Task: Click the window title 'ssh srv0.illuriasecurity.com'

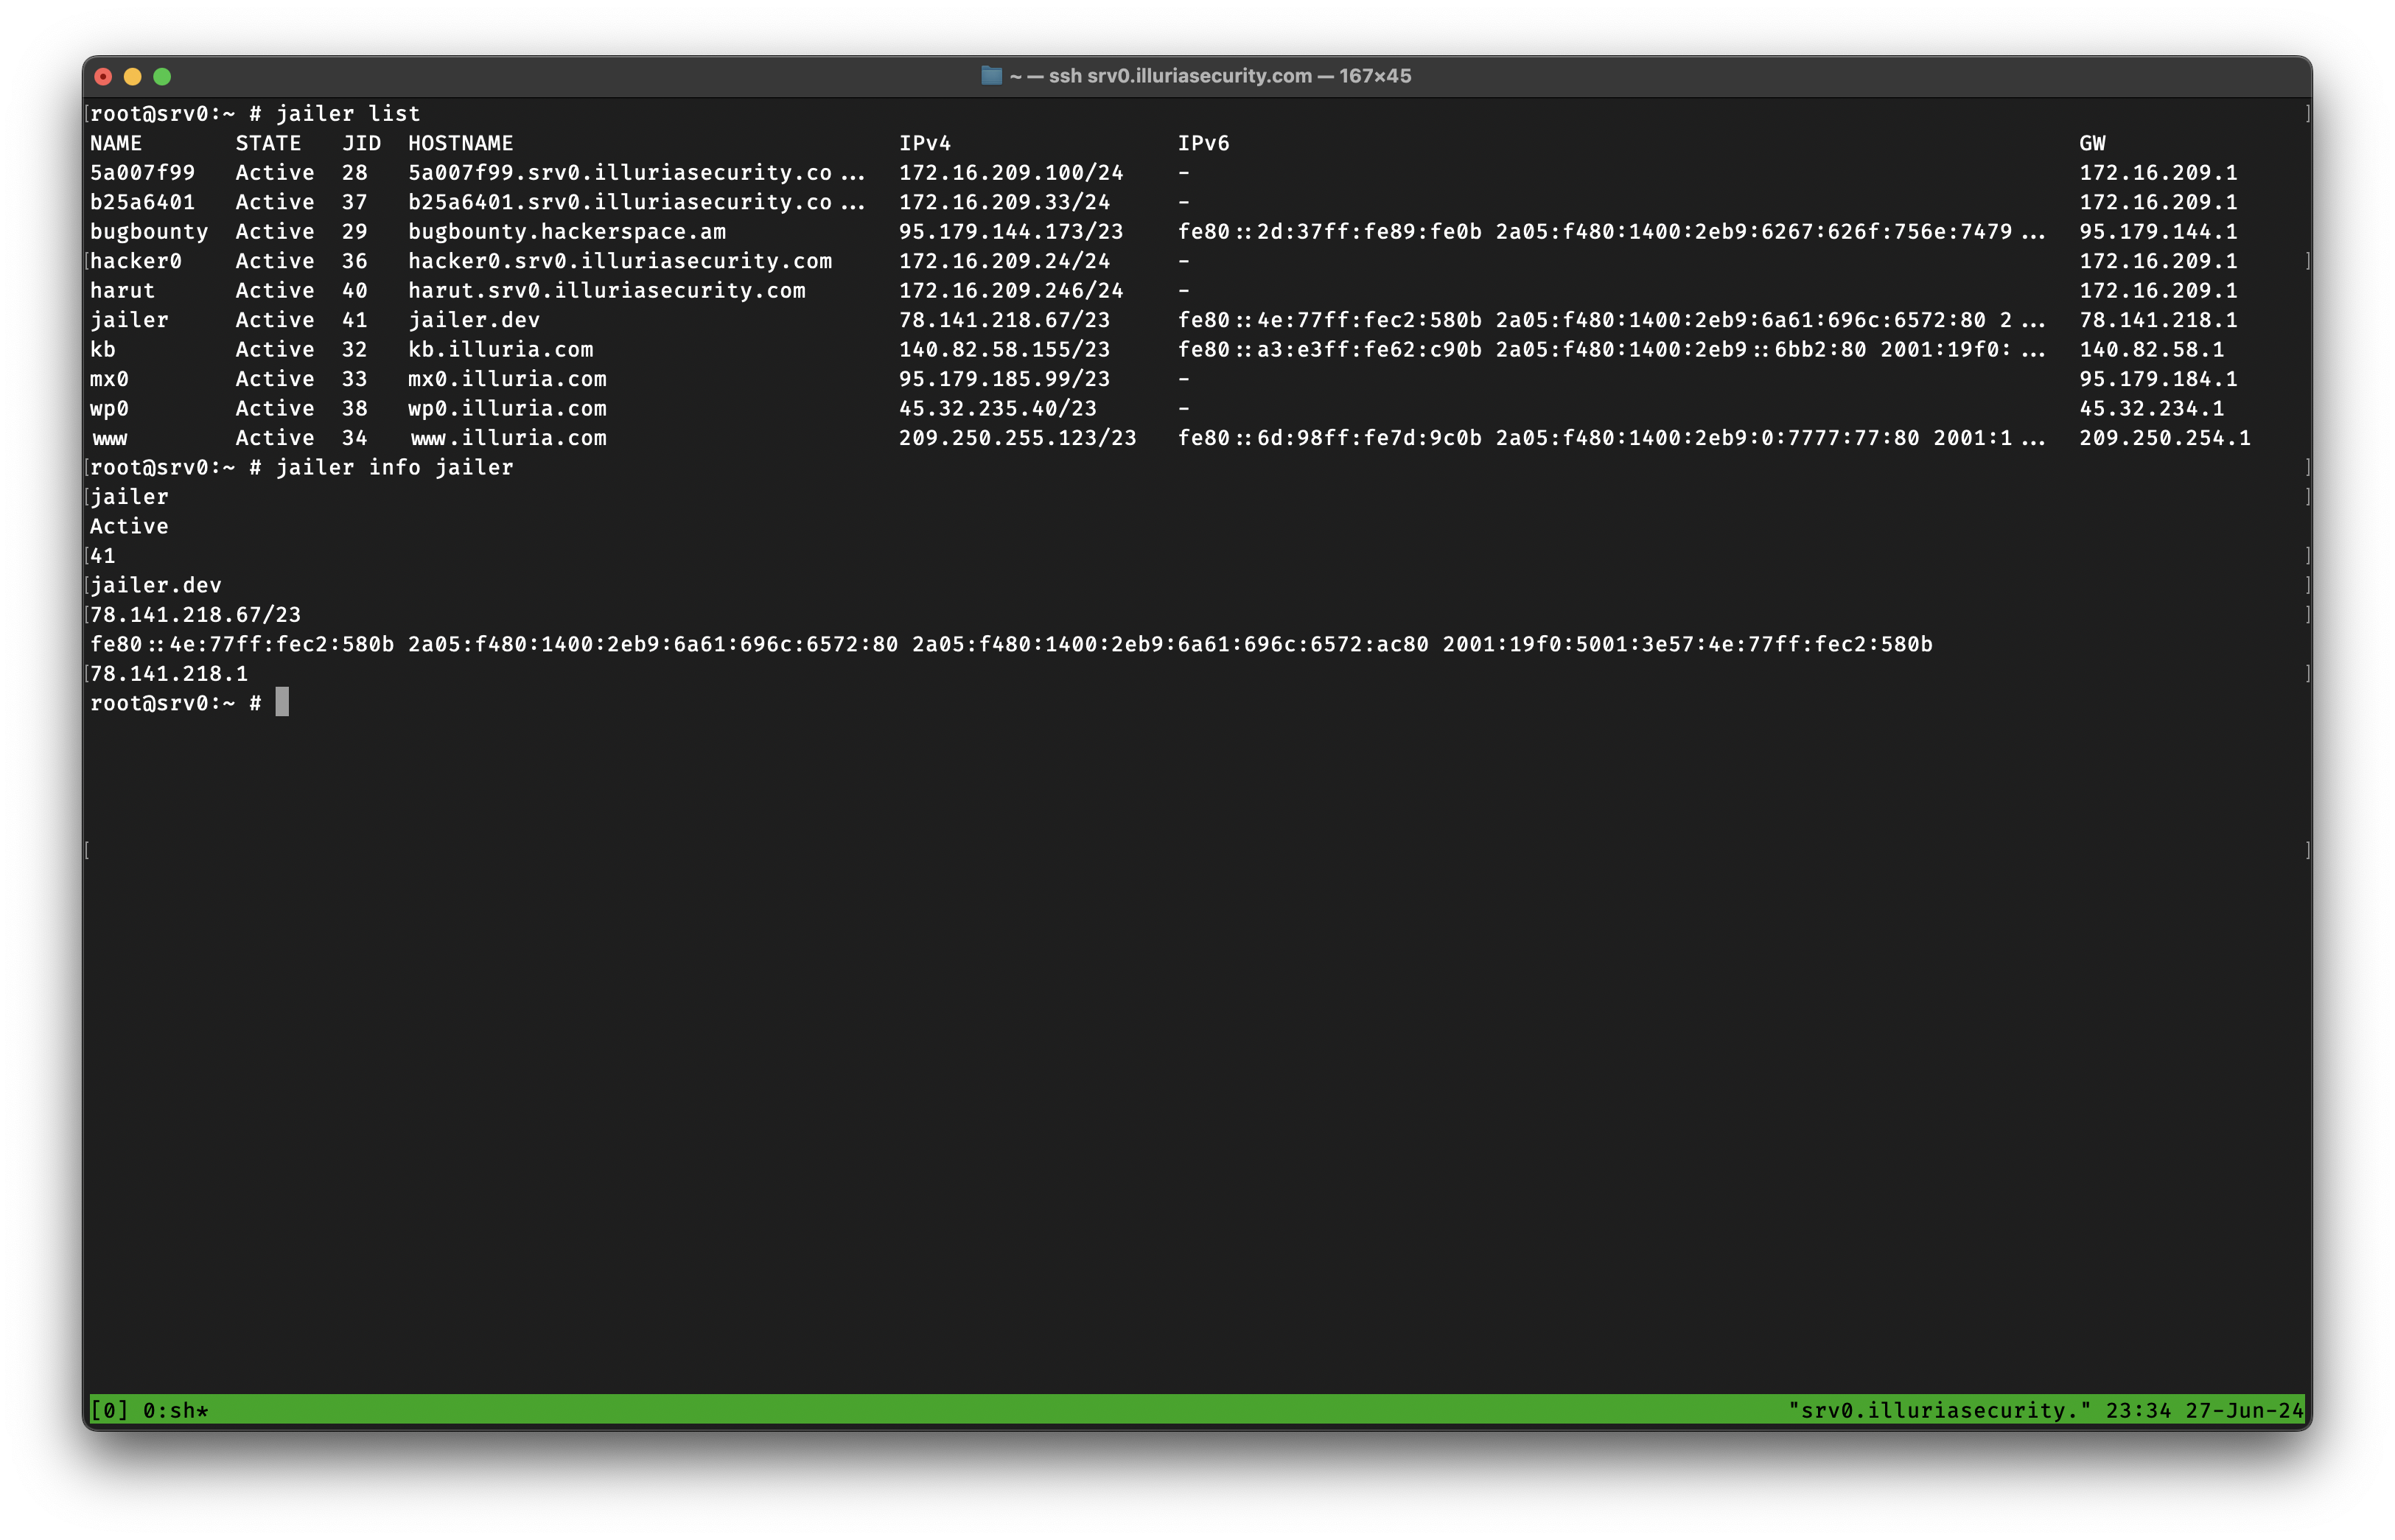Action: tap(1180, 76)
